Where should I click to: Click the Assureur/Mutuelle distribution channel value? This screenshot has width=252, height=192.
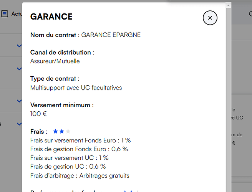(x=55, y=61)
